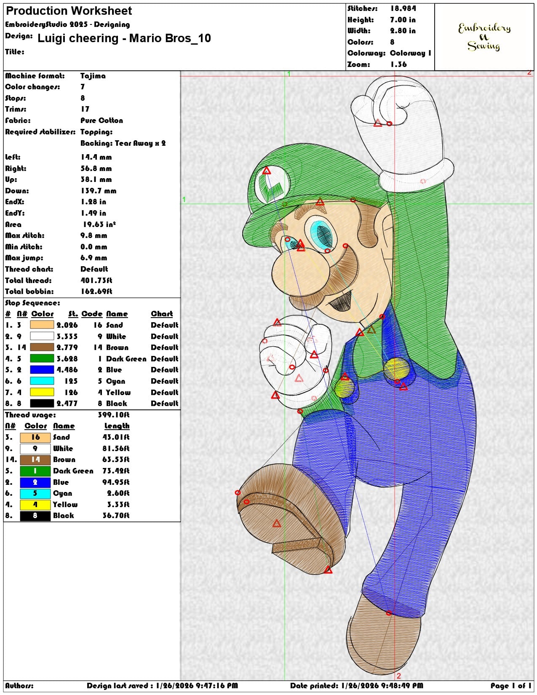Select Yellow thread length 3.33ft
Image resolution: width=537 pixels, height=695 pixels.
pos(118,505)
